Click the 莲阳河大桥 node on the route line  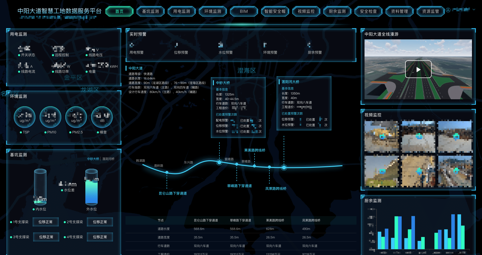click(284, 167)
